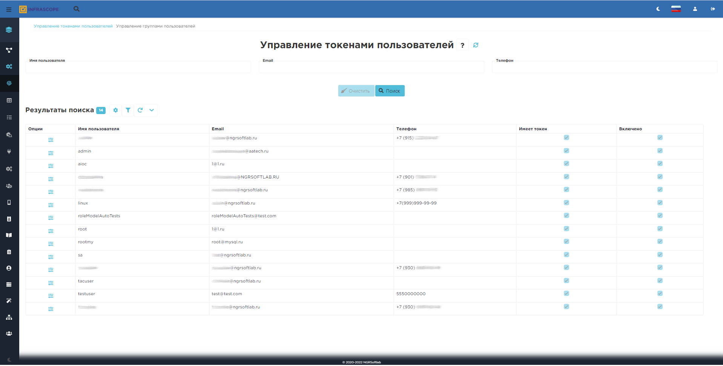Select the layers icon at sidebar top
This screenshot has width=723, height=366.
point(9,29)
